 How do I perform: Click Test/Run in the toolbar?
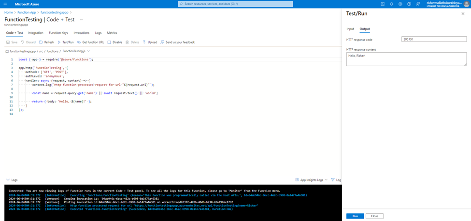pos(66,43)
